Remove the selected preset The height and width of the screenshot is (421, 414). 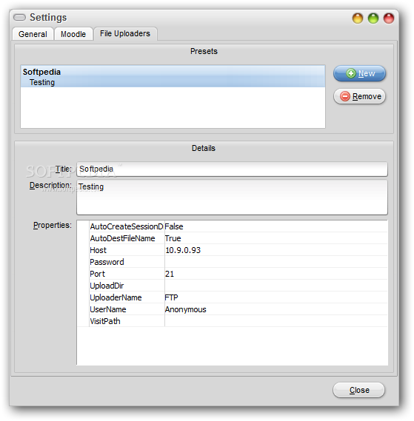[359, 96]
